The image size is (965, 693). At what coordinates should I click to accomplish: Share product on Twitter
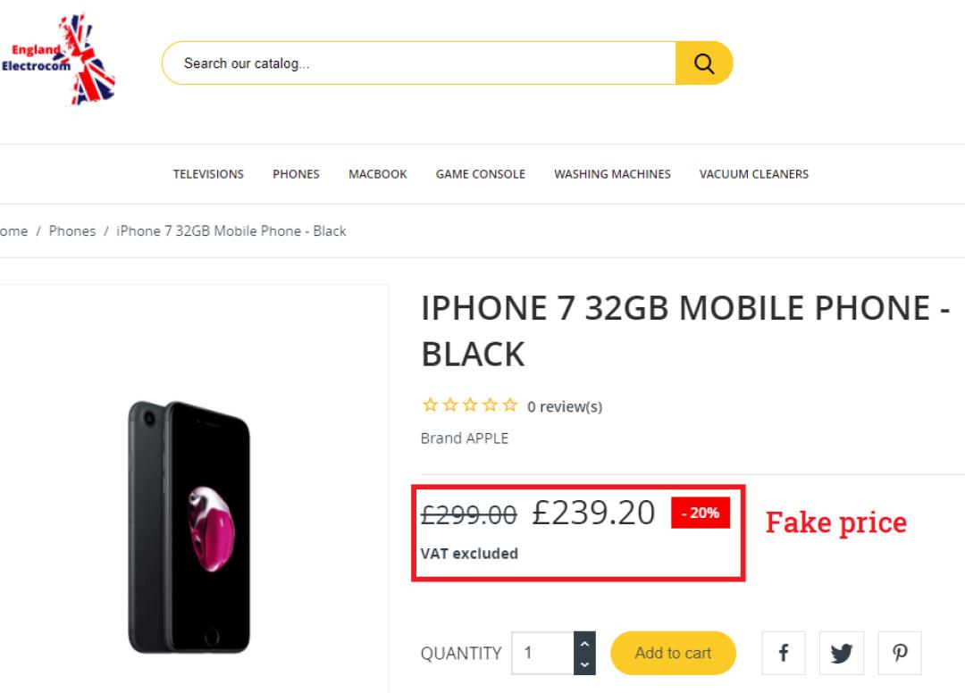842,653
